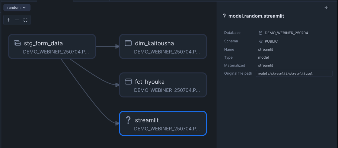
Task: Click the Materialized value streamlit
Action: pos(266,66)
